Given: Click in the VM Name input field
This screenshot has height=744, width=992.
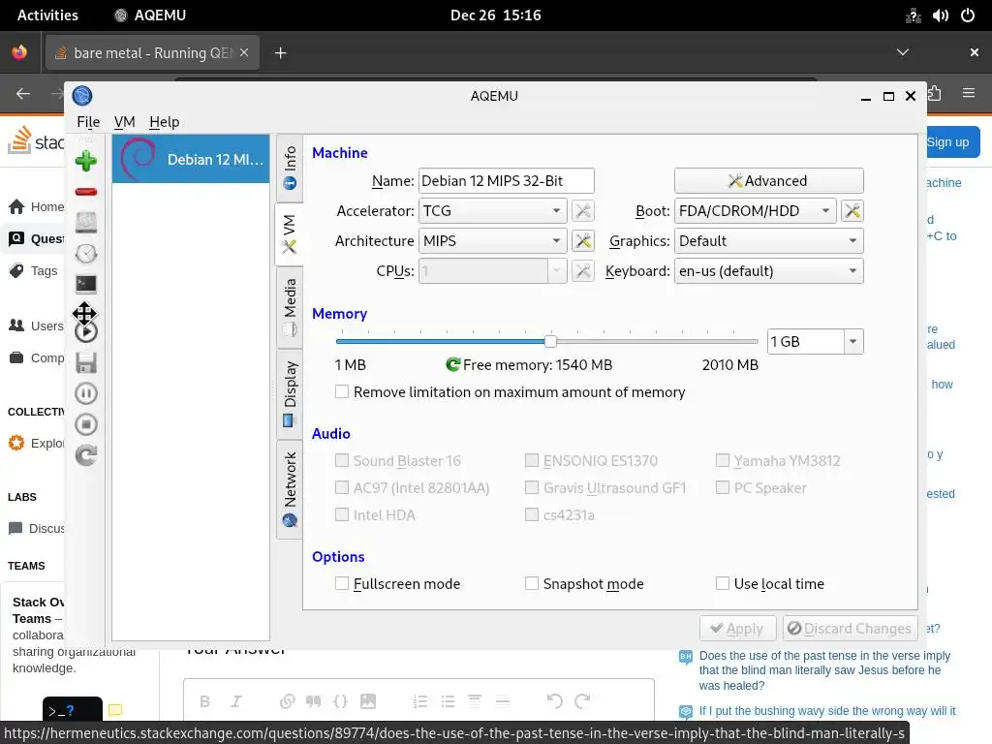Looking at the screenshot, I should tap(506, 181).
